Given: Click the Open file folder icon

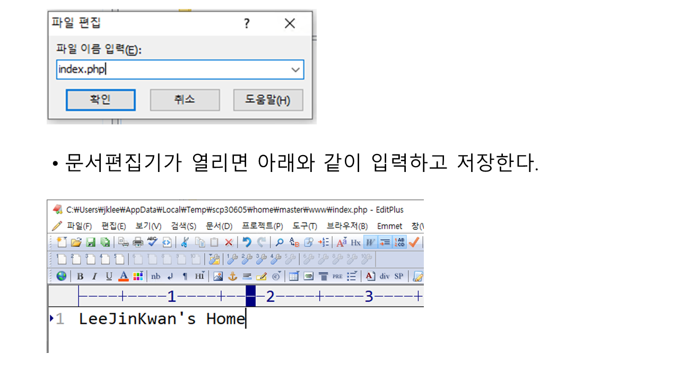Looking at the screenshot, I should (76, 242).
